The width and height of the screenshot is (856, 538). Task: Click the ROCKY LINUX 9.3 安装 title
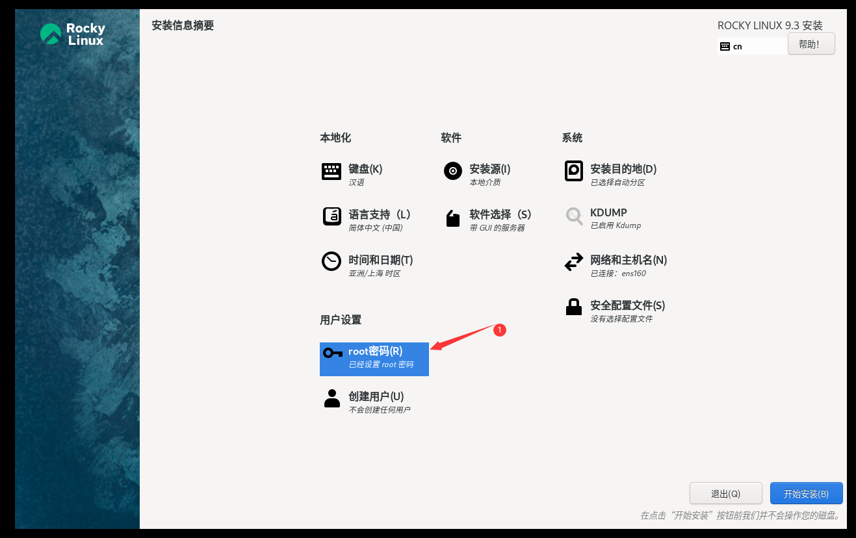coord(770,25)
